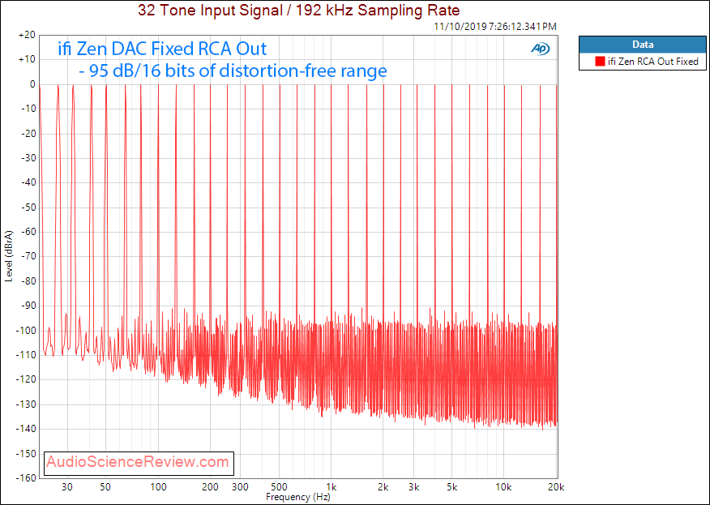This screenshot has width=710, height=505.
Task: Click the '5k' frequency axis value
Action: 452,487
